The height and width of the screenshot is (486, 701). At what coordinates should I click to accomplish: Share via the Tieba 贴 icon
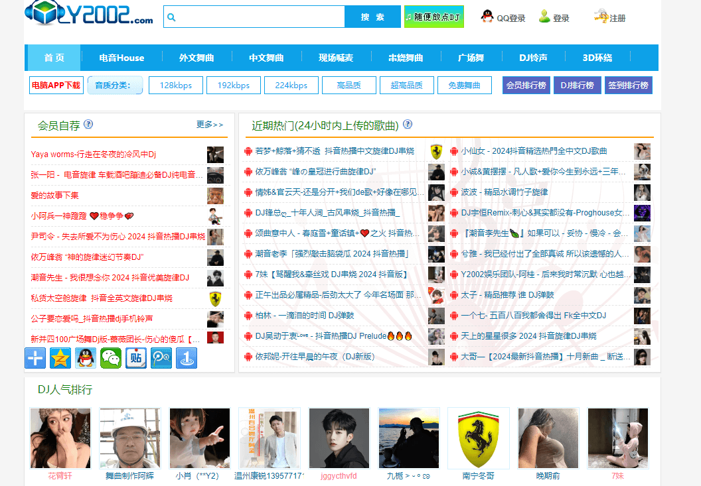click(136, 358)
